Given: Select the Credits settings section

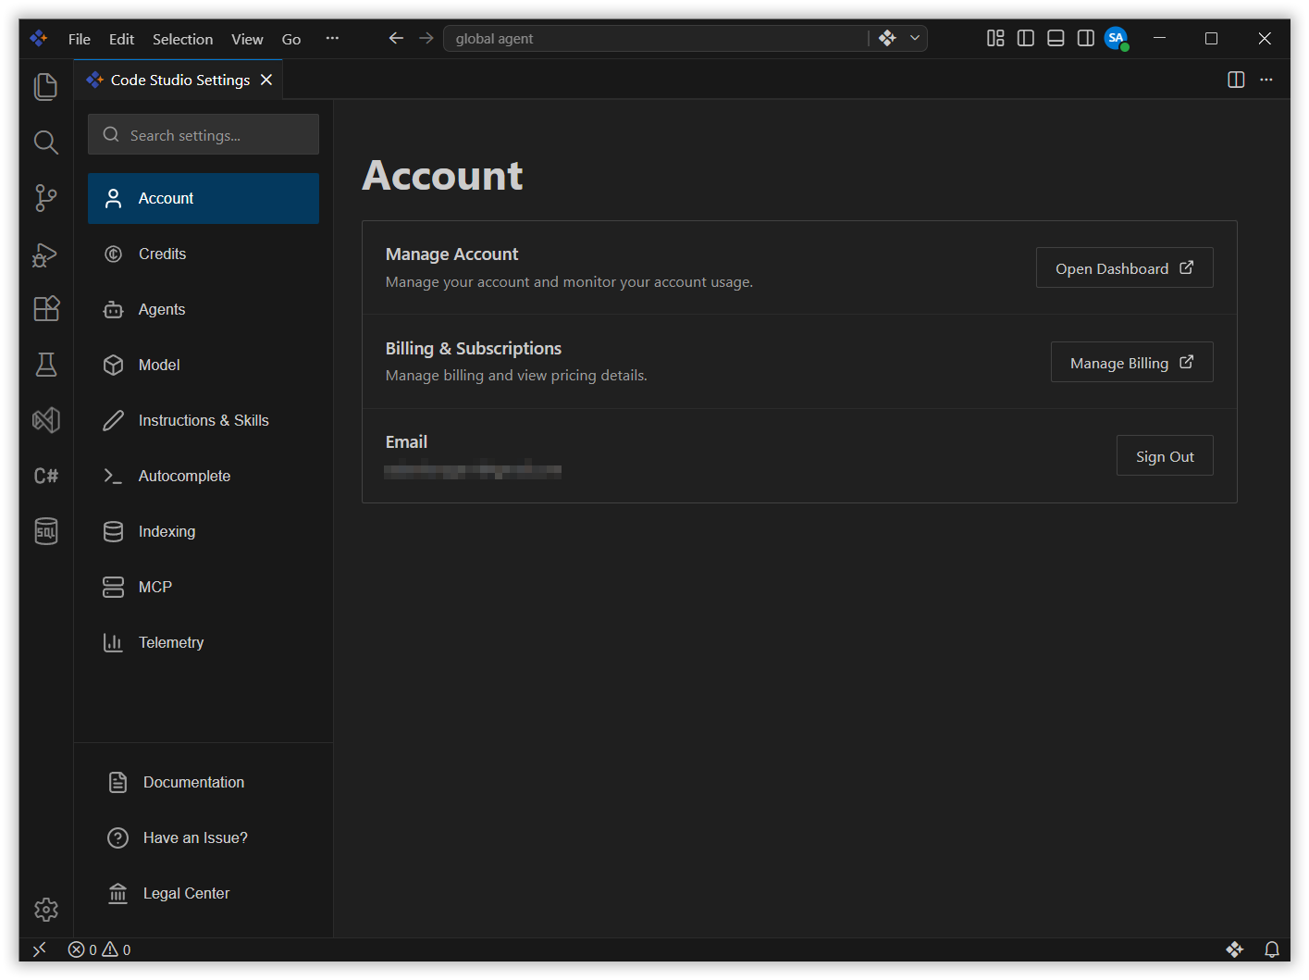Looking at the screenshot, I should tap(204, 254).
